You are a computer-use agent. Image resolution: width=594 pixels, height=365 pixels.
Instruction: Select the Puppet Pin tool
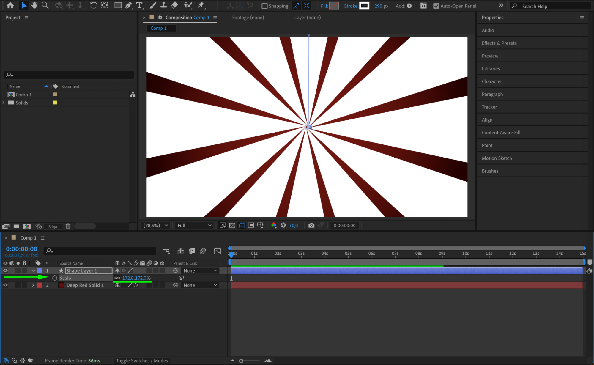(201, 5)
